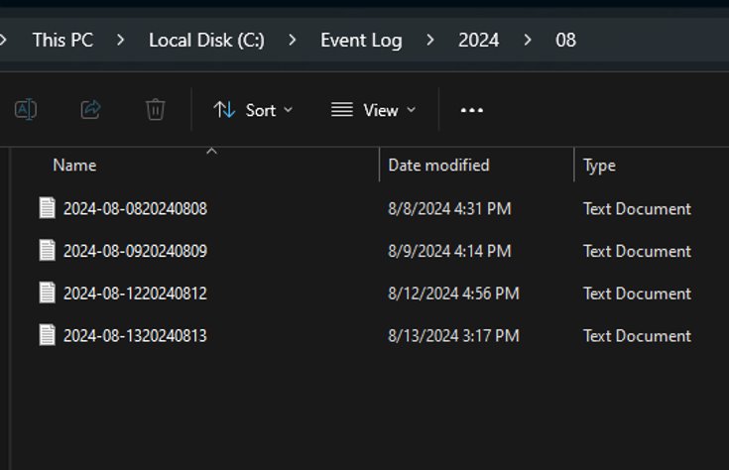Open the View dropdown menu
Screen dimensions: 729x470
coord(373,110)
